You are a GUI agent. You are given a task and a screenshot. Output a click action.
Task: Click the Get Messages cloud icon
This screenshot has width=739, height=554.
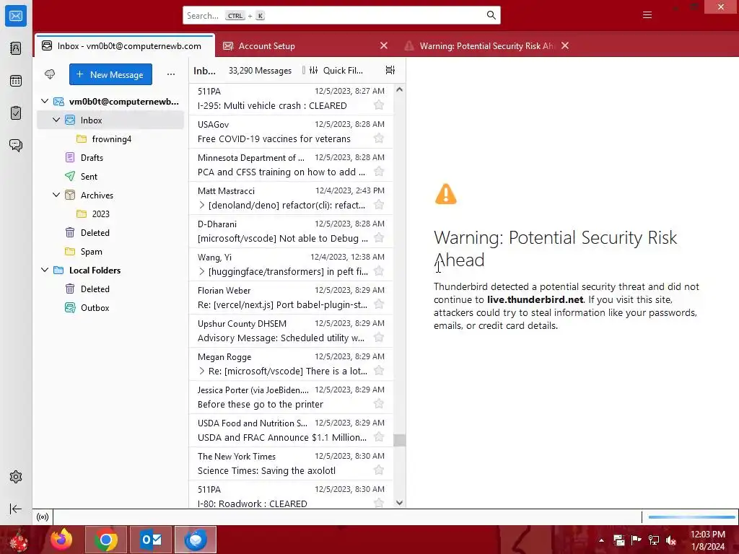pos(50,74)
